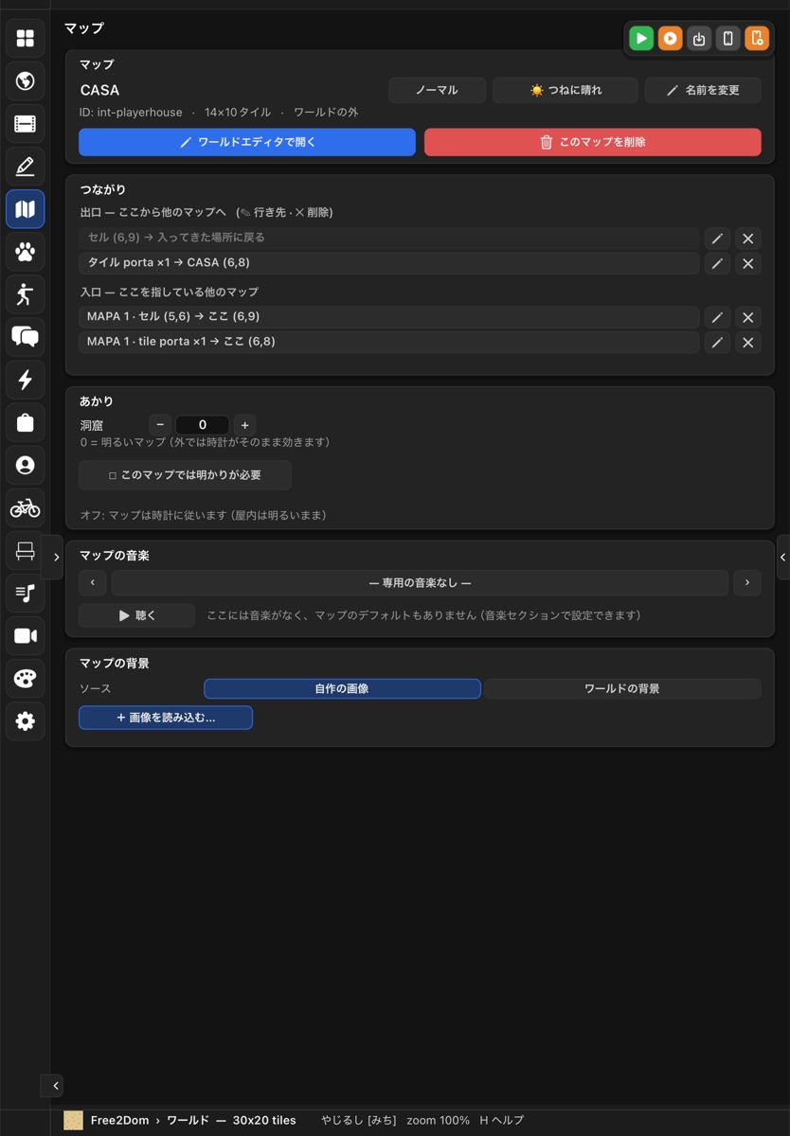Click the green play button

[x=641, y=39]
